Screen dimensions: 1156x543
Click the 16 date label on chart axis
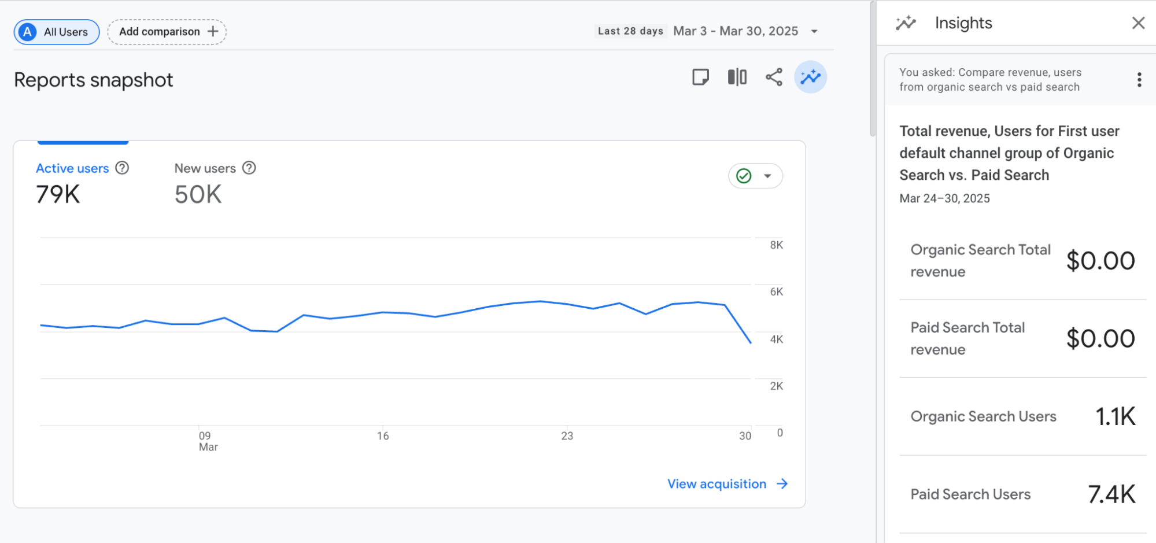click(383, 436)
